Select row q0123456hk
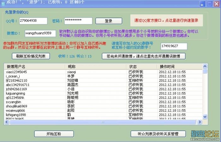The image size is (221, 142). pyautogui.click(x=103, y=98)
